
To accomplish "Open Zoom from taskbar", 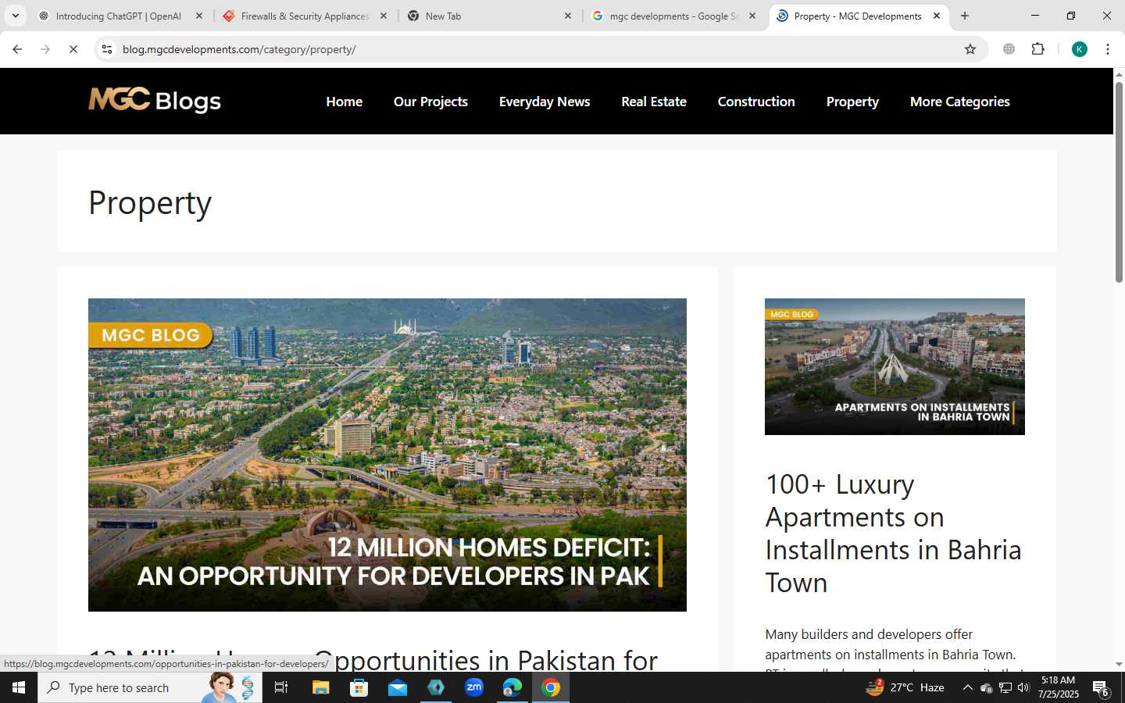I will pos(474,687).
